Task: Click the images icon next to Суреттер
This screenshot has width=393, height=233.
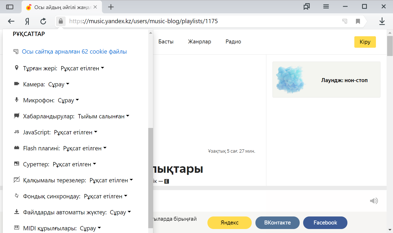Action: (x=17, y=164)
